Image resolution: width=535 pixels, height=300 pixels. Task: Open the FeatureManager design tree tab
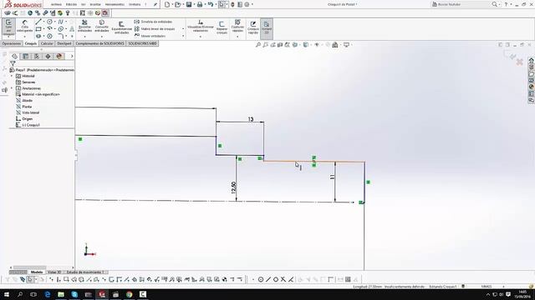pyautogui.click(x=15, y=56)
